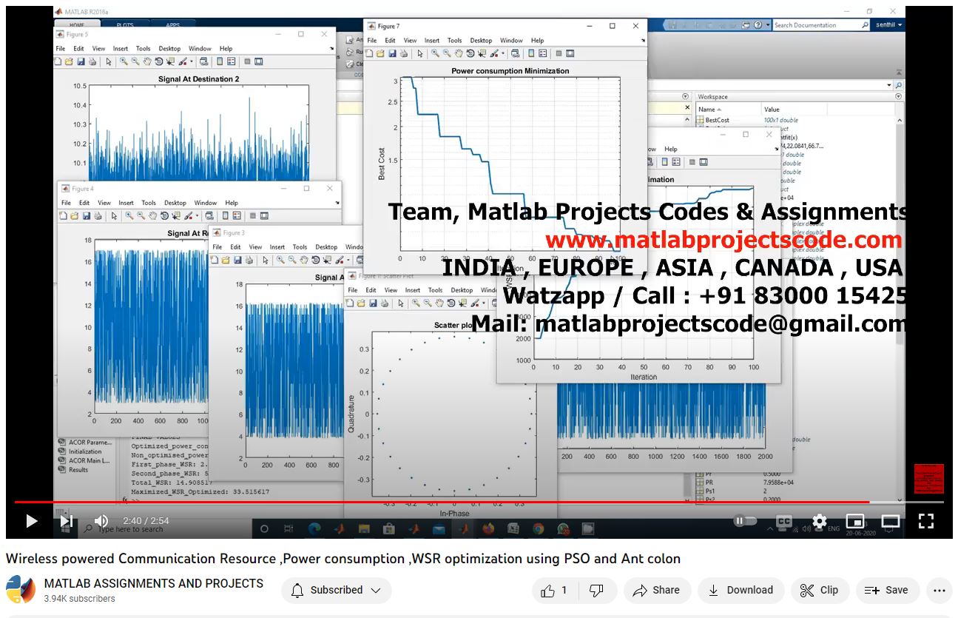Click Firefox icon in Windows taskbar
This screenshot has width=958, height=618.
(x=488, y=528)
